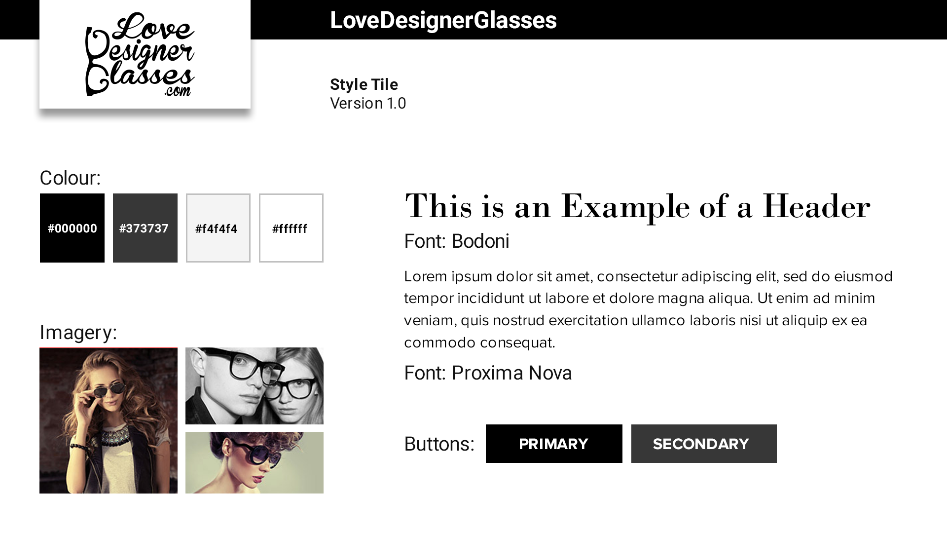Click the SECONDARY button

click(x=704, y=444)
